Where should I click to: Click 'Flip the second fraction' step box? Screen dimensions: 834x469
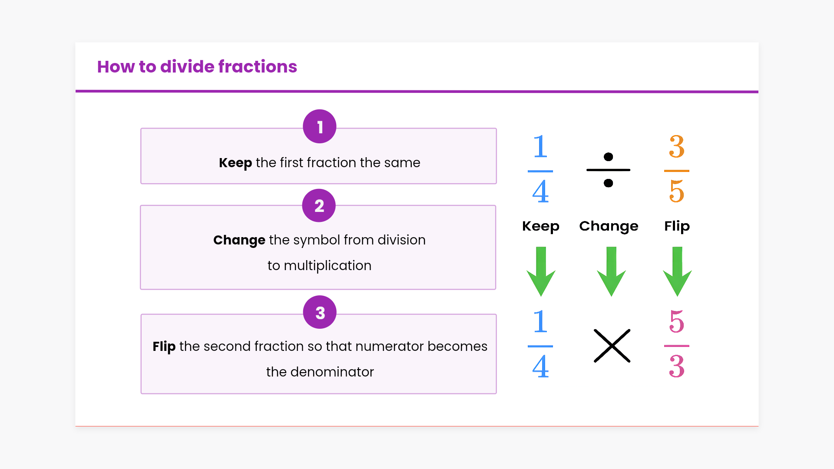pos(319,359)
